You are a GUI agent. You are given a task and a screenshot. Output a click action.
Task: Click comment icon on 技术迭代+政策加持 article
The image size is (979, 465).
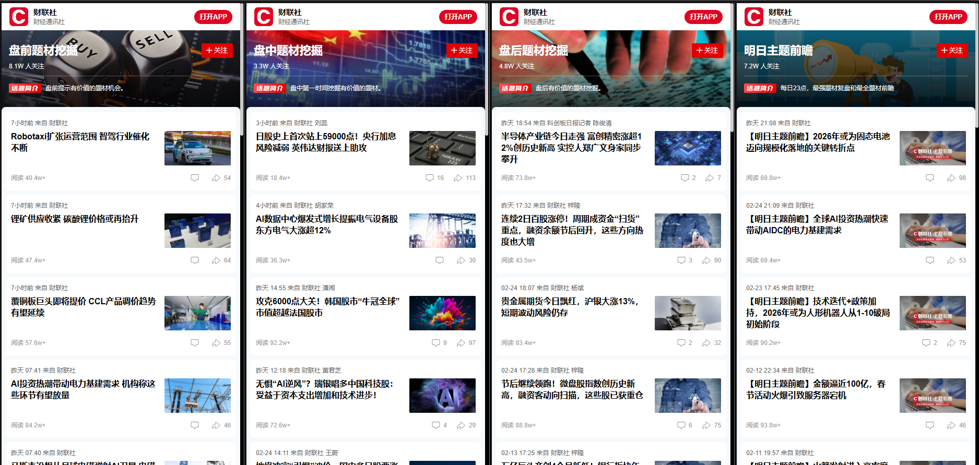click(x=926, y=343)
